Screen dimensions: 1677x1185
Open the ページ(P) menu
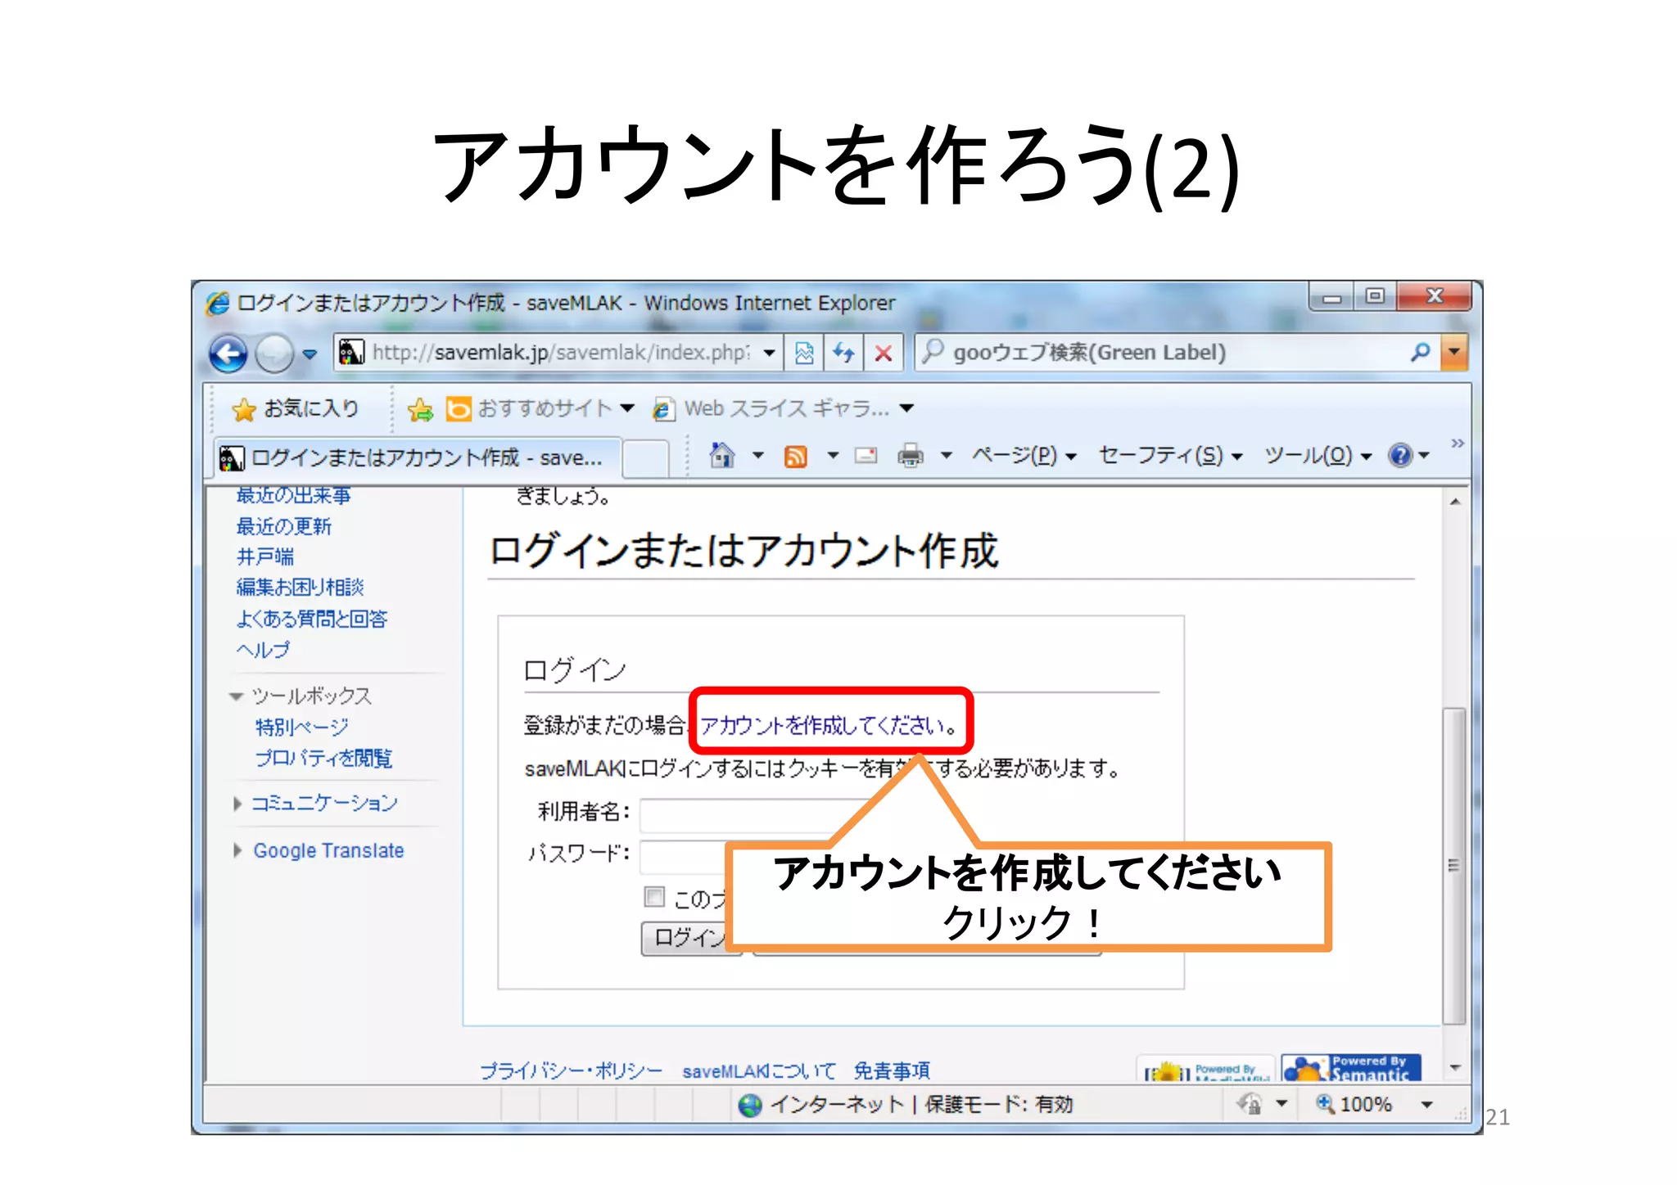pos(1014,455)
